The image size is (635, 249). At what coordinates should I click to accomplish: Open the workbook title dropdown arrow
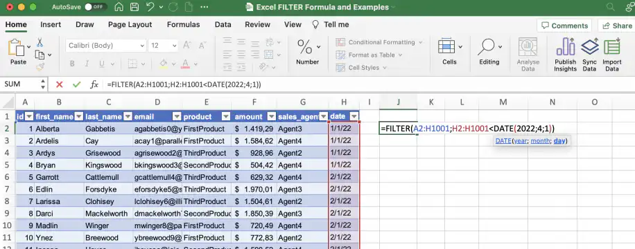(x=392, y=8)
